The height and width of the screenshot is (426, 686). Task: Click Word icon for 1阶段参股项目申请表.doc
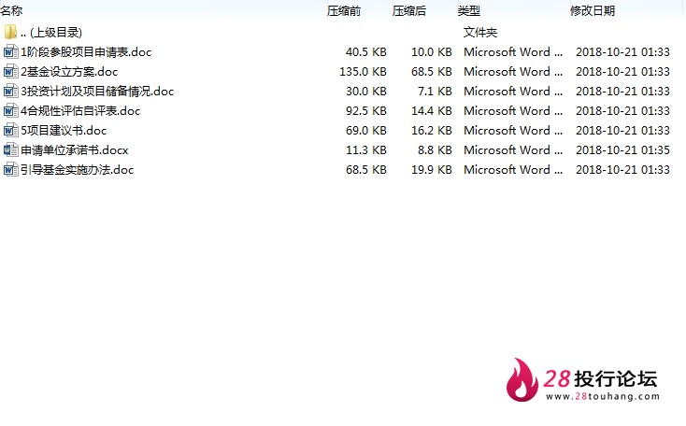(x=10, y=51)
